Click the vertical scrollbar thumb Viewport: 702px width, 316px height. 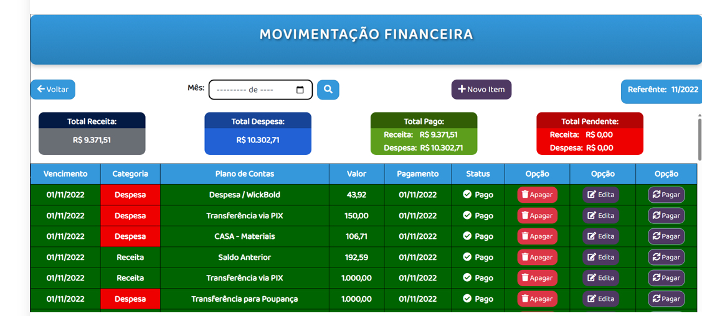point(700,138)
